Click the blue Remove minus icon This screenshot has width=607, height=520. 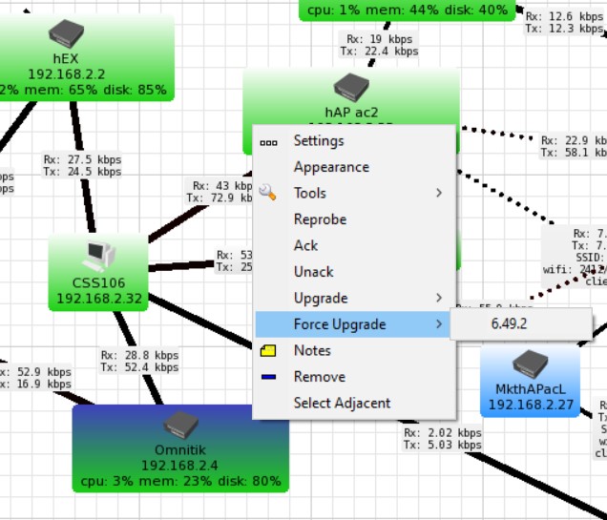click(268, 377)
